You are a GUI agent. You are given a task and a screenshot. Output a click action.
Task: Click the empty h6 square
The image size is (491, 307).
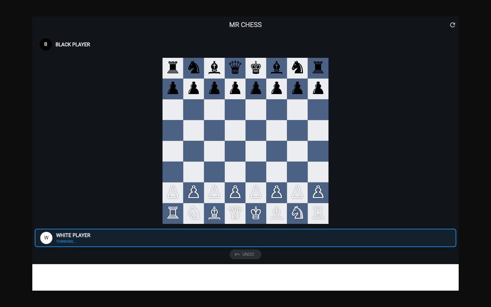click(318, 110)
